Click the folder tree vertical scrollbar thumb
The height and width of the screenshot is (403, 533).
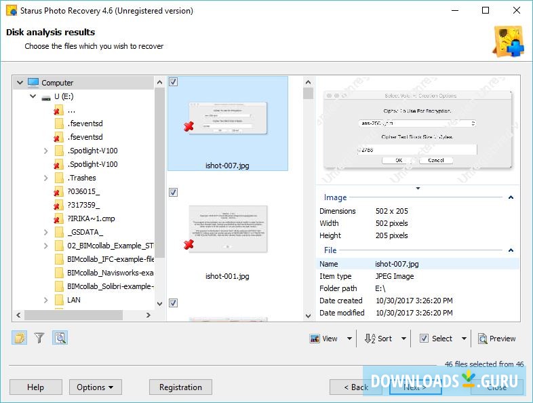pyautogui.click(x=160, y=173)
